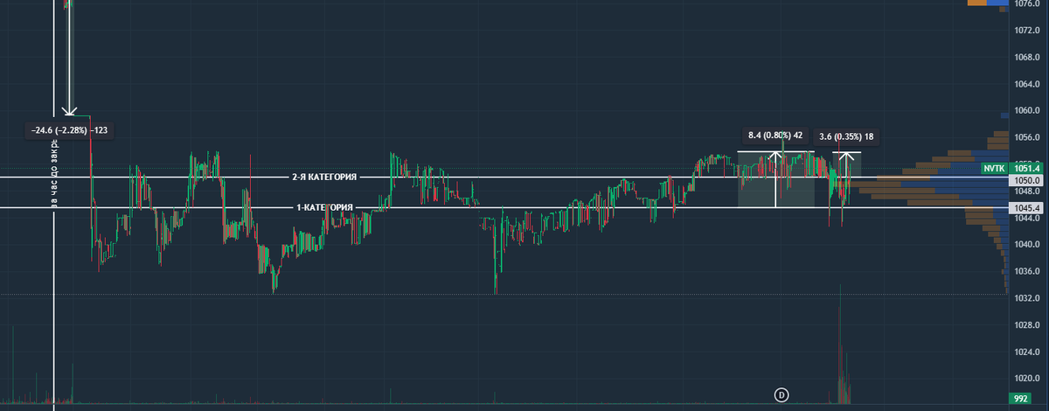The height and width of the screenshot is (411, 1049).
Task: Select the 2-Я КАТЕГОРИЯ line label
Action: 324,178
